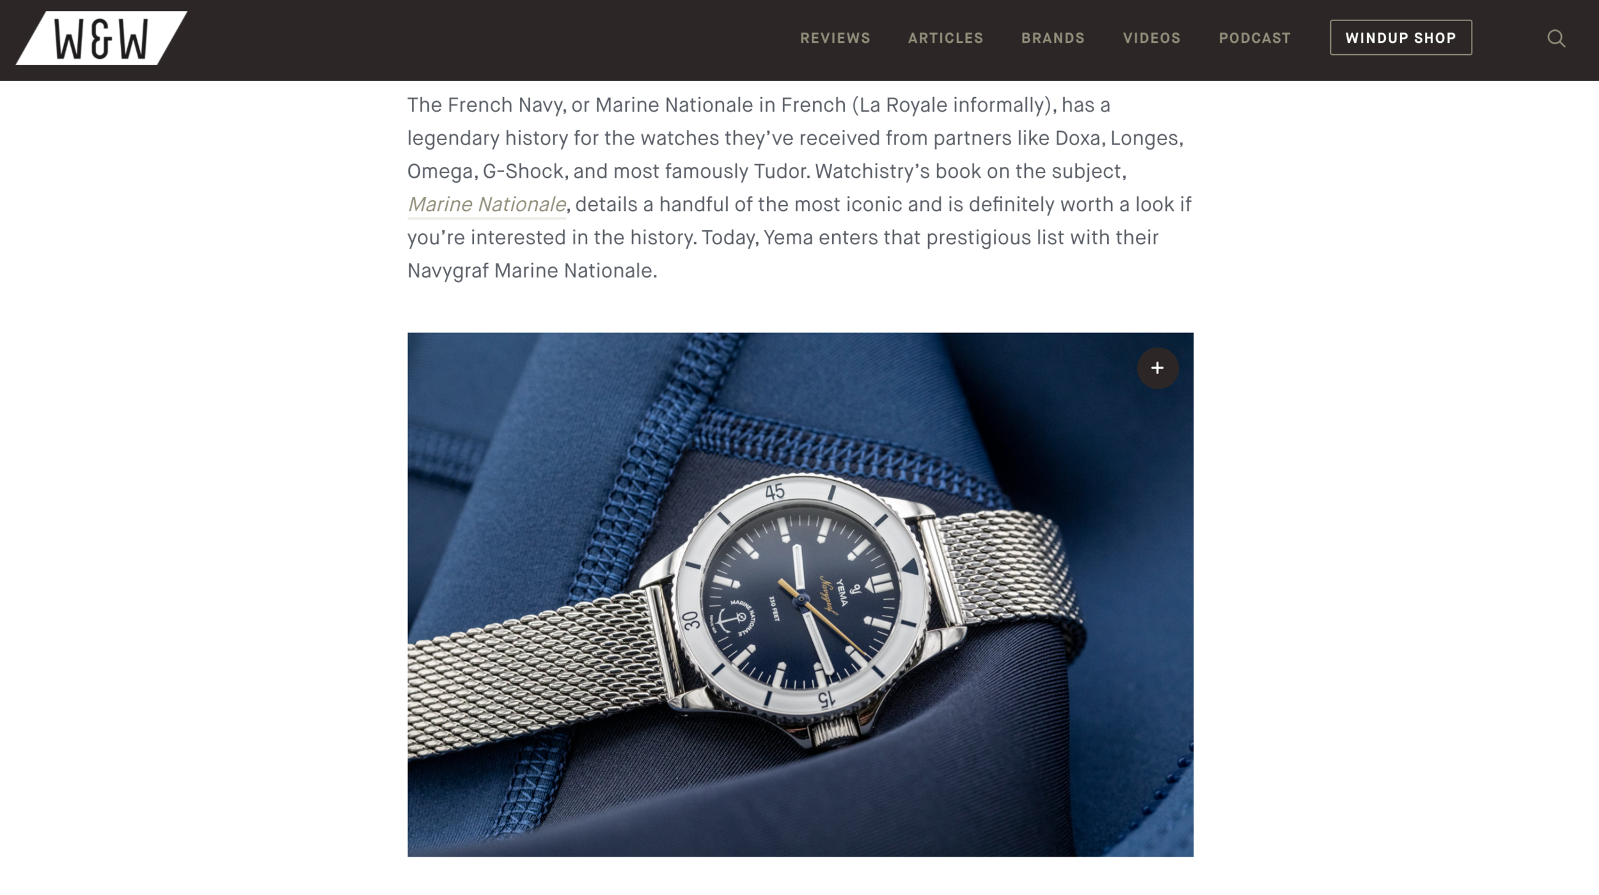The image size is (1599, 895).
Task: Click the white bezel's 45 marker
Action: pyautogui.click(x=775, y=492)
